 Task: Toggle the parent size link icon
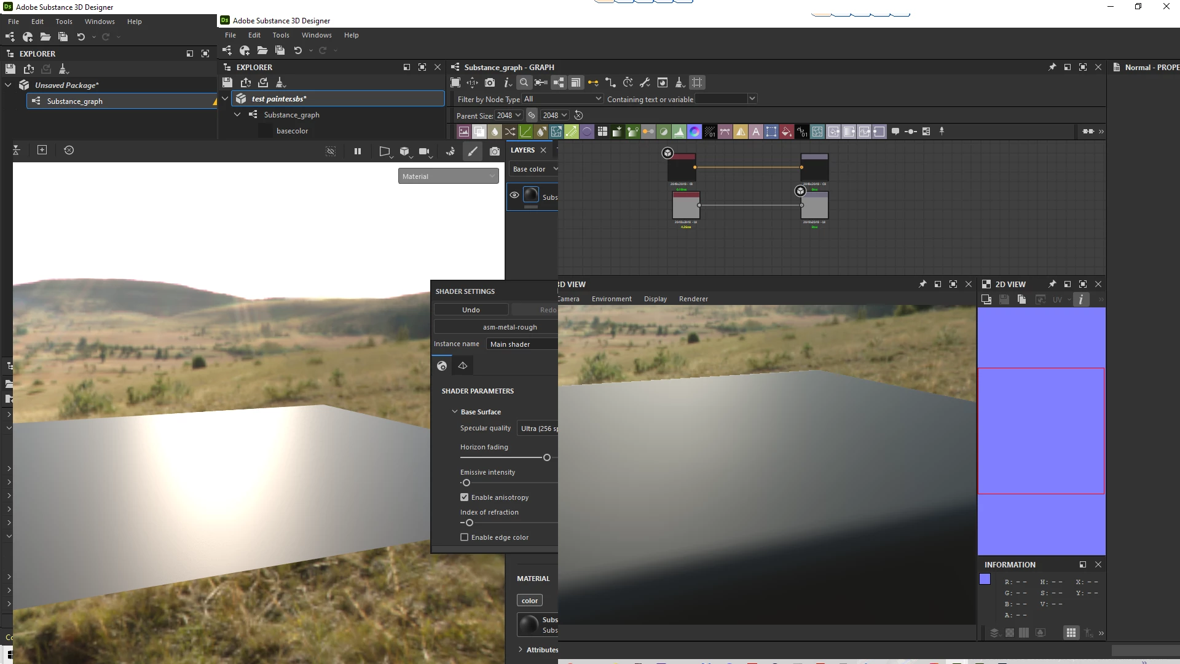pyautogui.click(x=532, y=116)
